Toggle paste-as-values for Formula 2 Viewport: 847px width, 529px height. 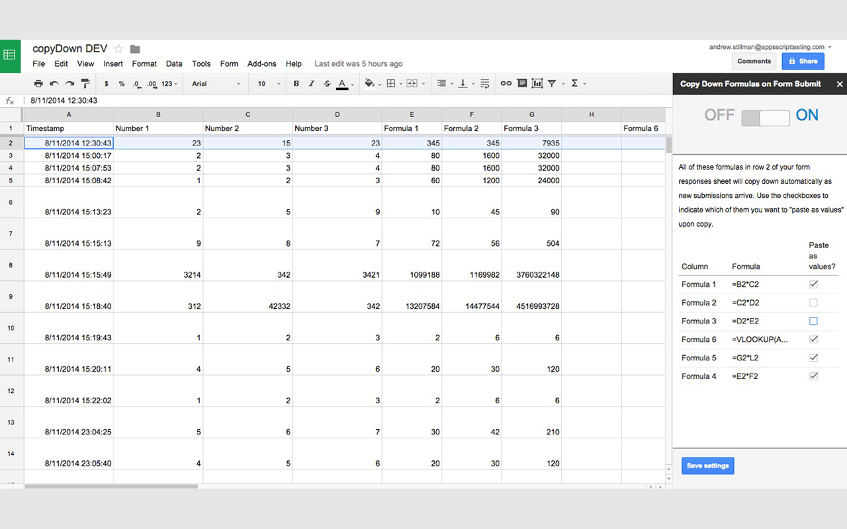[x=814, y=303]
